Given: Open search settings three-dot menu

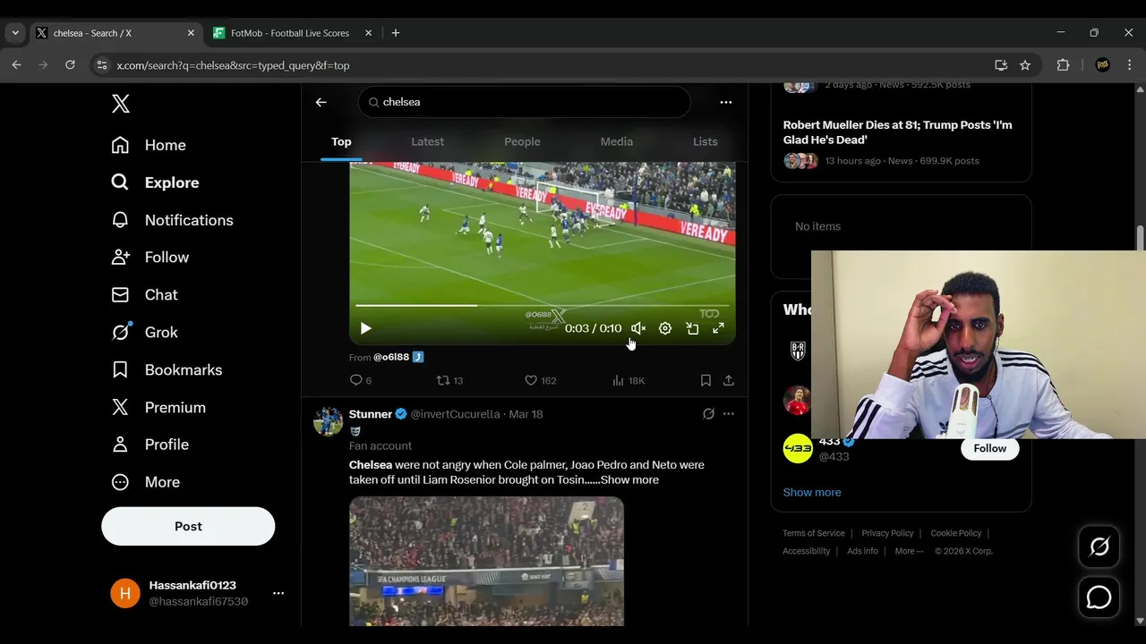Looking at the screenshot, I should 726,102.
